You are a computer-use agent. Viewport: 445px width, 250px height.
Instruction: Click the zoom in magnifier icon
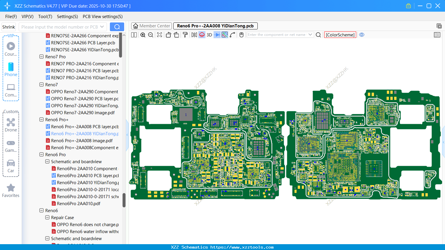[143, 35]
